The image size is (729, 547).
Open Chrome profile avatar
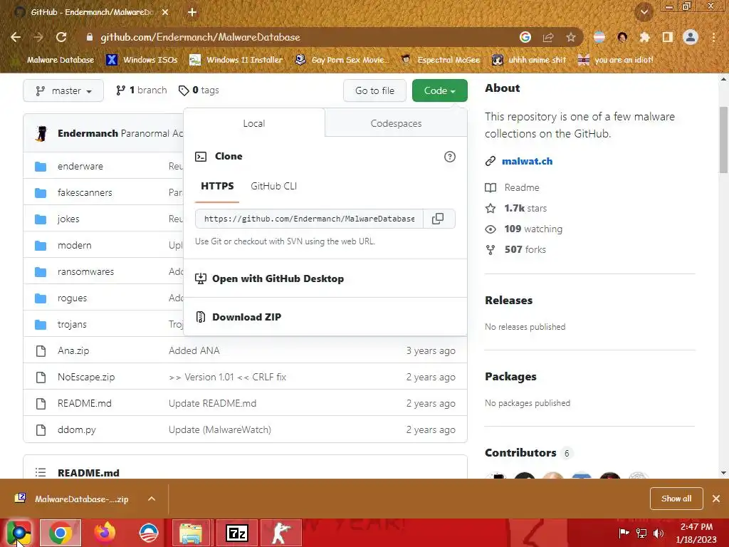tap(691, 37)
